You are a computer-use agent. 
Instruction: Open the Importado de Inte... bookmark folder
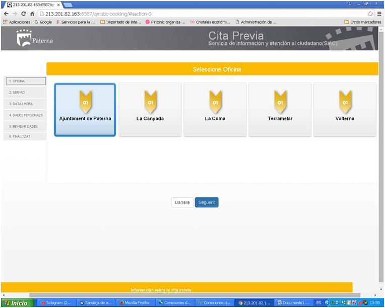[120, 22]
